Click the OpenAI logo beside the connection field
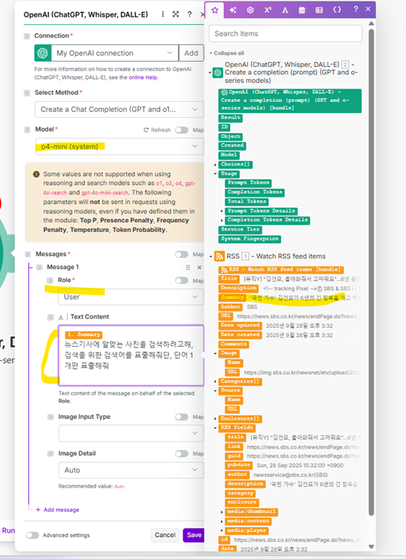This screenshot has height=559, width=406. tap(43, 53)
